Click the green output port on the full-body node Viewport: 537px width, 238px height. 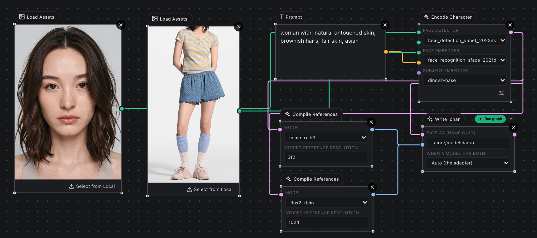point(239,111)
